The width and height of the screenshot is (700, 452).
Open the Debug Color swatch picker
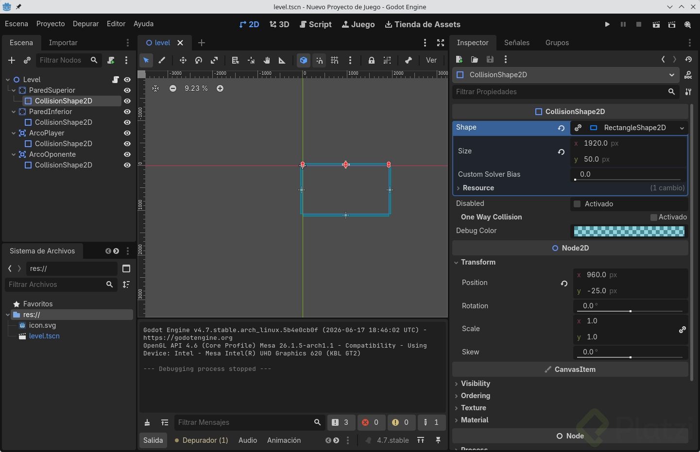click(629, 231)
